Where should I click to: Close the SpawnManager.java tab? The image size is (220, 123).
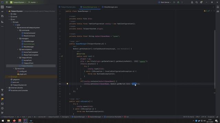click(99, 7)
